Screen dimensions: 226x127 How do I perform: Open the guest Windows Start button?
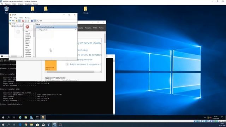click(x=3, y=117)
